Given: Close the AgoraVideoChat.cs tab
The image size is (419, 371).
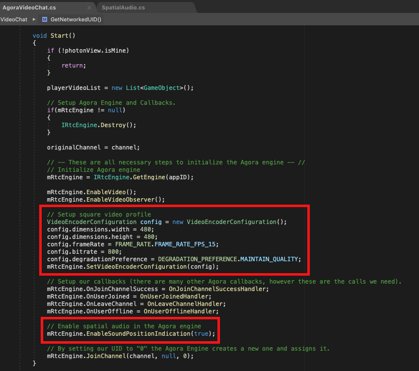Looking at the screenshot, I should 89,8.
